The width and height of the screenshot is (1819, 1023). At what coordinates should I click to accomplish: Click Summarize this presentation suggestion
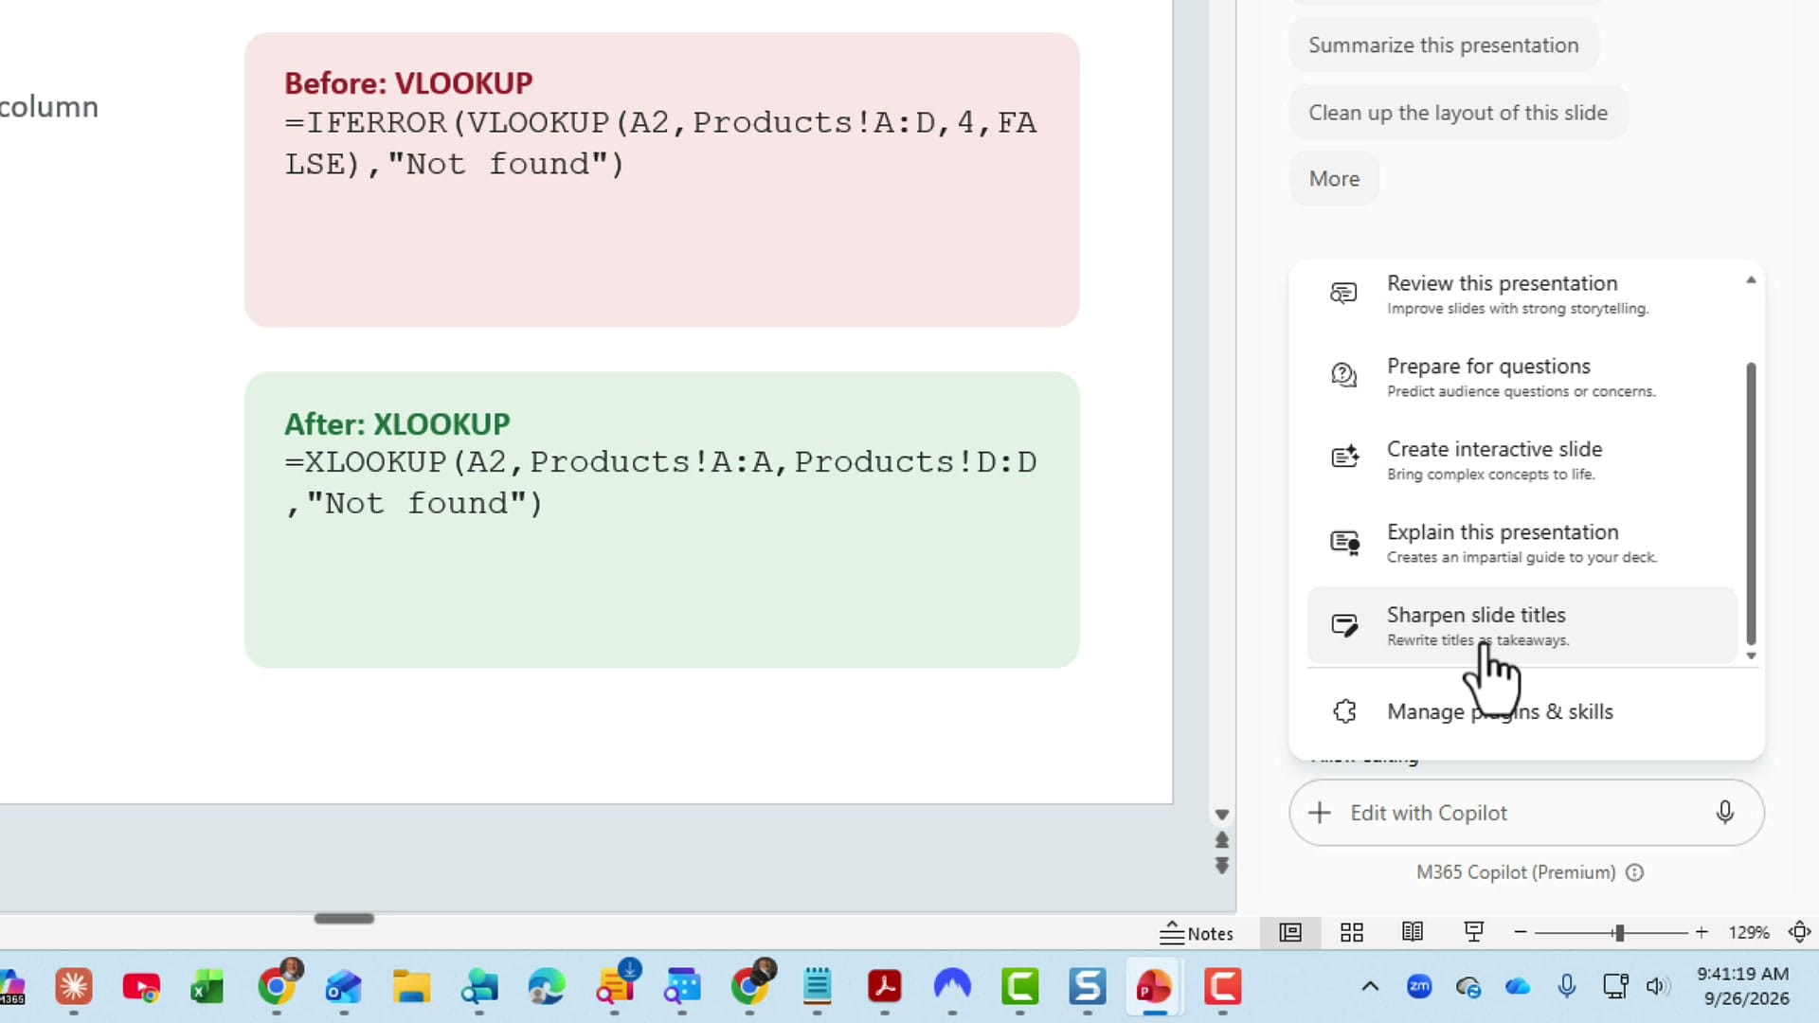(x=1443, y=45)
